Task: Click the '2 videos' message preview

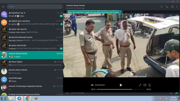Action: click(17, 57)
